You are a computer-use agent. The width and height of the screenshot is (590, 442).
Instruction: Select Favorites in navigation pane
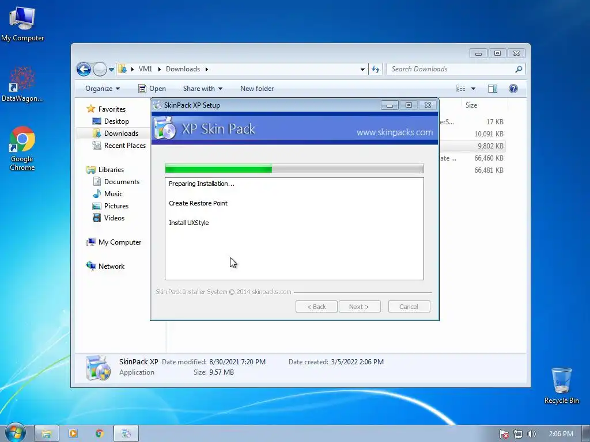pos(112,109)
